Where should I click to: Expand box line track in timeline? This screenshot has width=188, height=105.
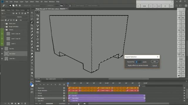pos(36,96)
